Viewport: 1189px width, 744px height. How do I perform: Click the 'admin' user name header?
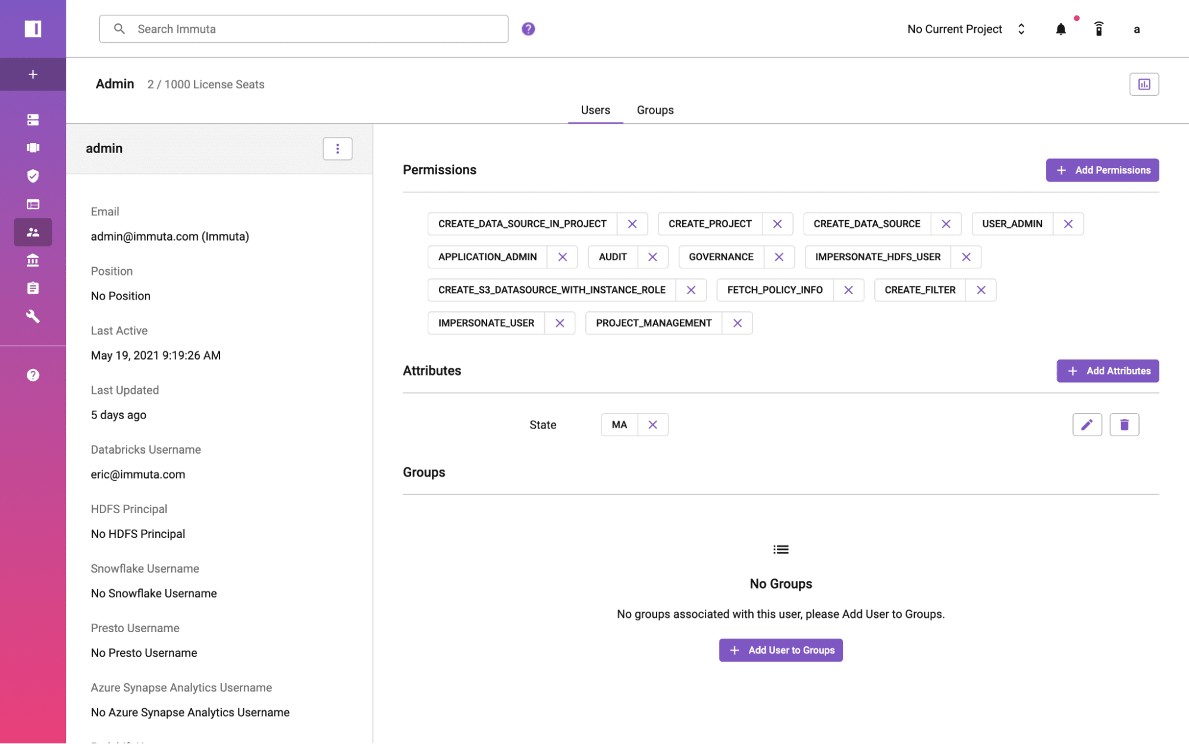click(x=104, y=149)
